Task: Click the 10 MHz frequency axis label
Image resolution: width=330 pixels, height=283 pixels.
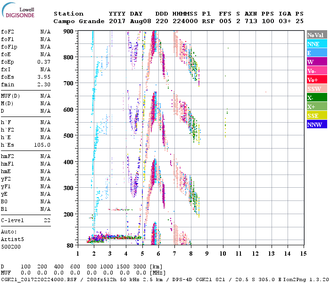Action: click(x=223, y=254)
